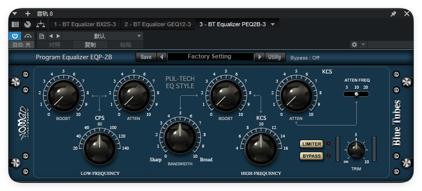Close the plugin window

407,14
